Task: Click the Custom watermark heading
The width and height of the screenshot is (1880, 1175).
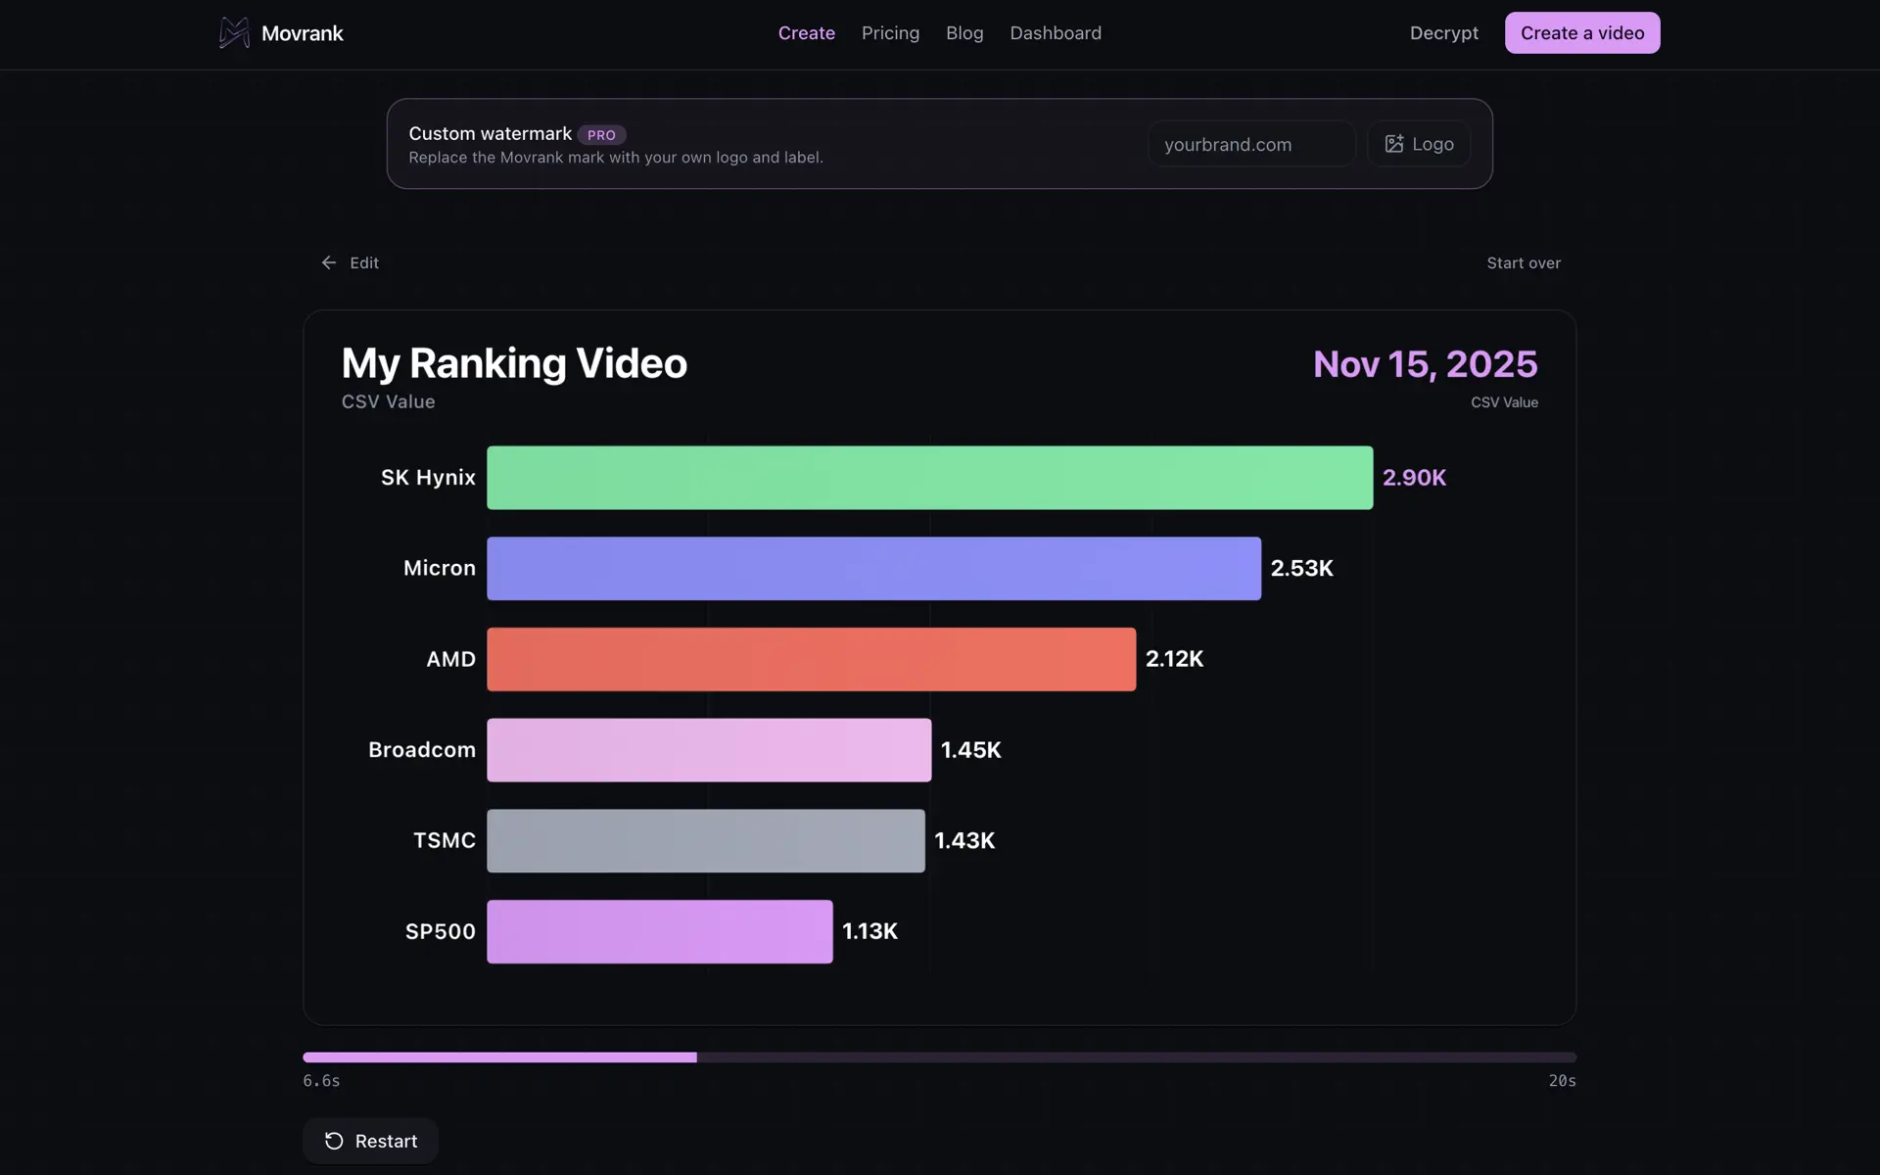Action: click(490, 133)
